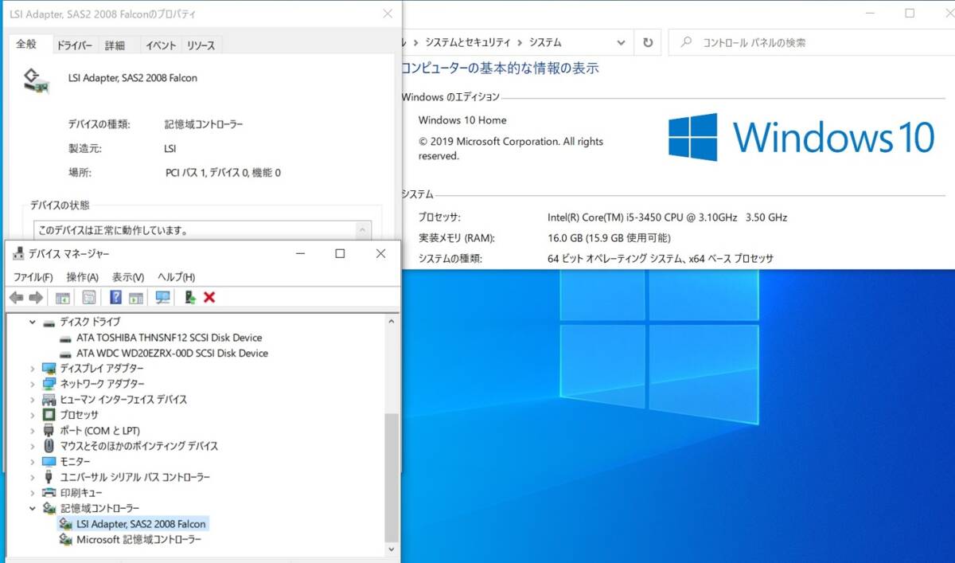Click the Device Manager tree scrollbar up arrow

[x=391, y=321]
